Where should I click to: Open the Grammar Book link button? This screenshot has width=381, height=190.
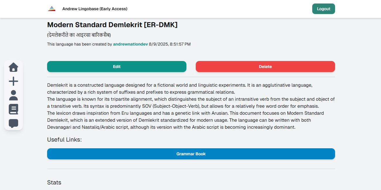tap(191, 154)
